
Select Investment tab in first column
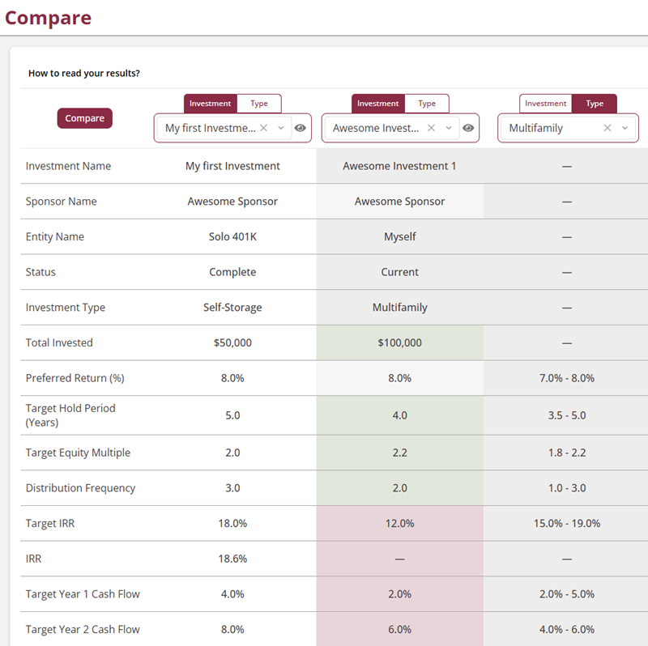click(x=211, y=104)
